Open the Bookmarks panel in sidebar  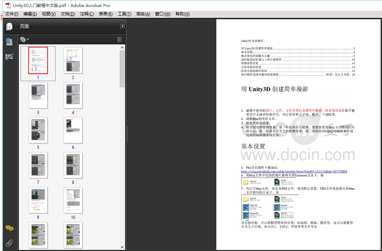click(x=9, y=42)
